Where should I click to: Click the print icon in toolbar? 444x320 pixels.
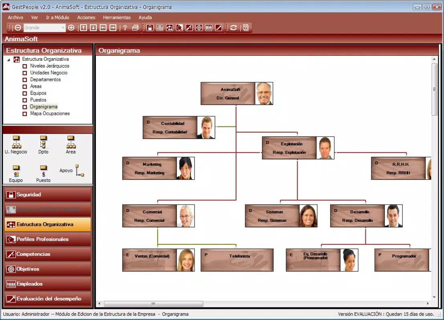pos(135,28)
